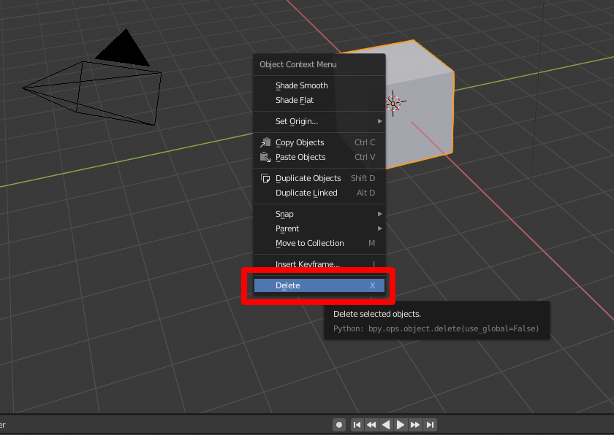Select Duplicate Linked option

307,193
